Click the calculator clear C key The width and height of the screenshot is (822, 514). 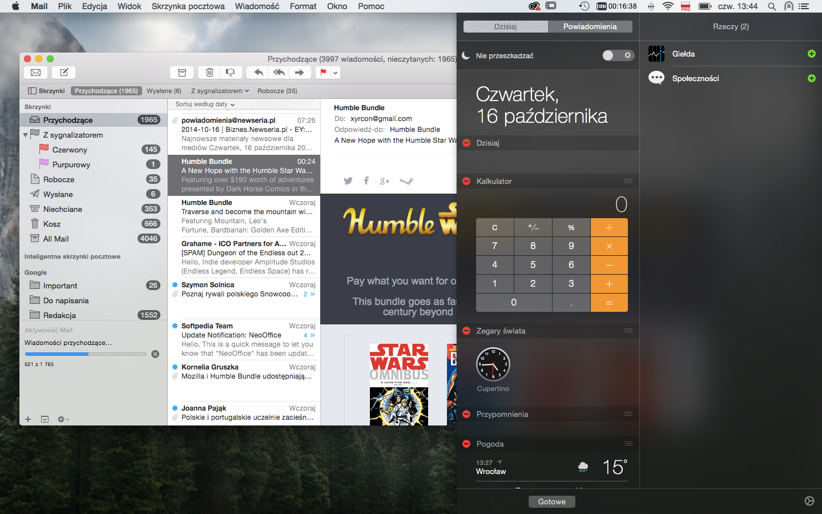[x=495, y=227]
